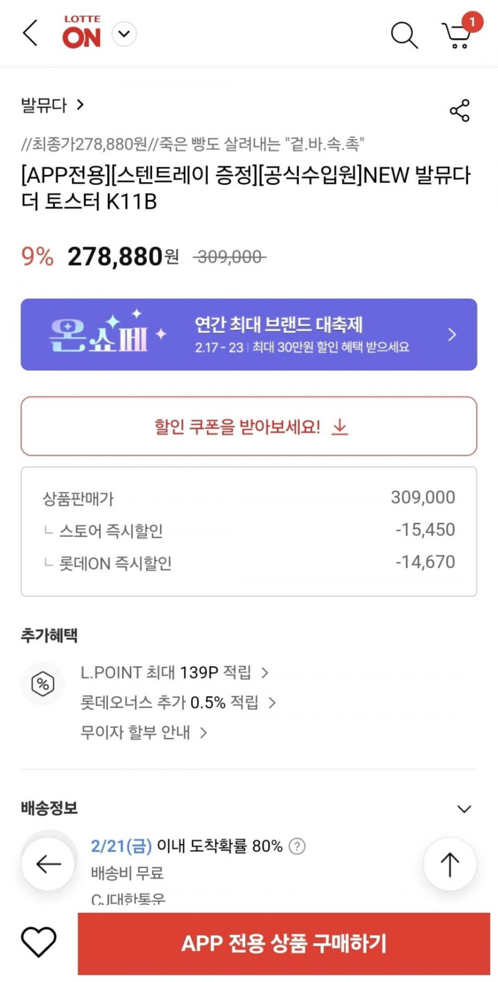
Task: Open 무이자 할부 안내 details
Action: tap(143, 732)
